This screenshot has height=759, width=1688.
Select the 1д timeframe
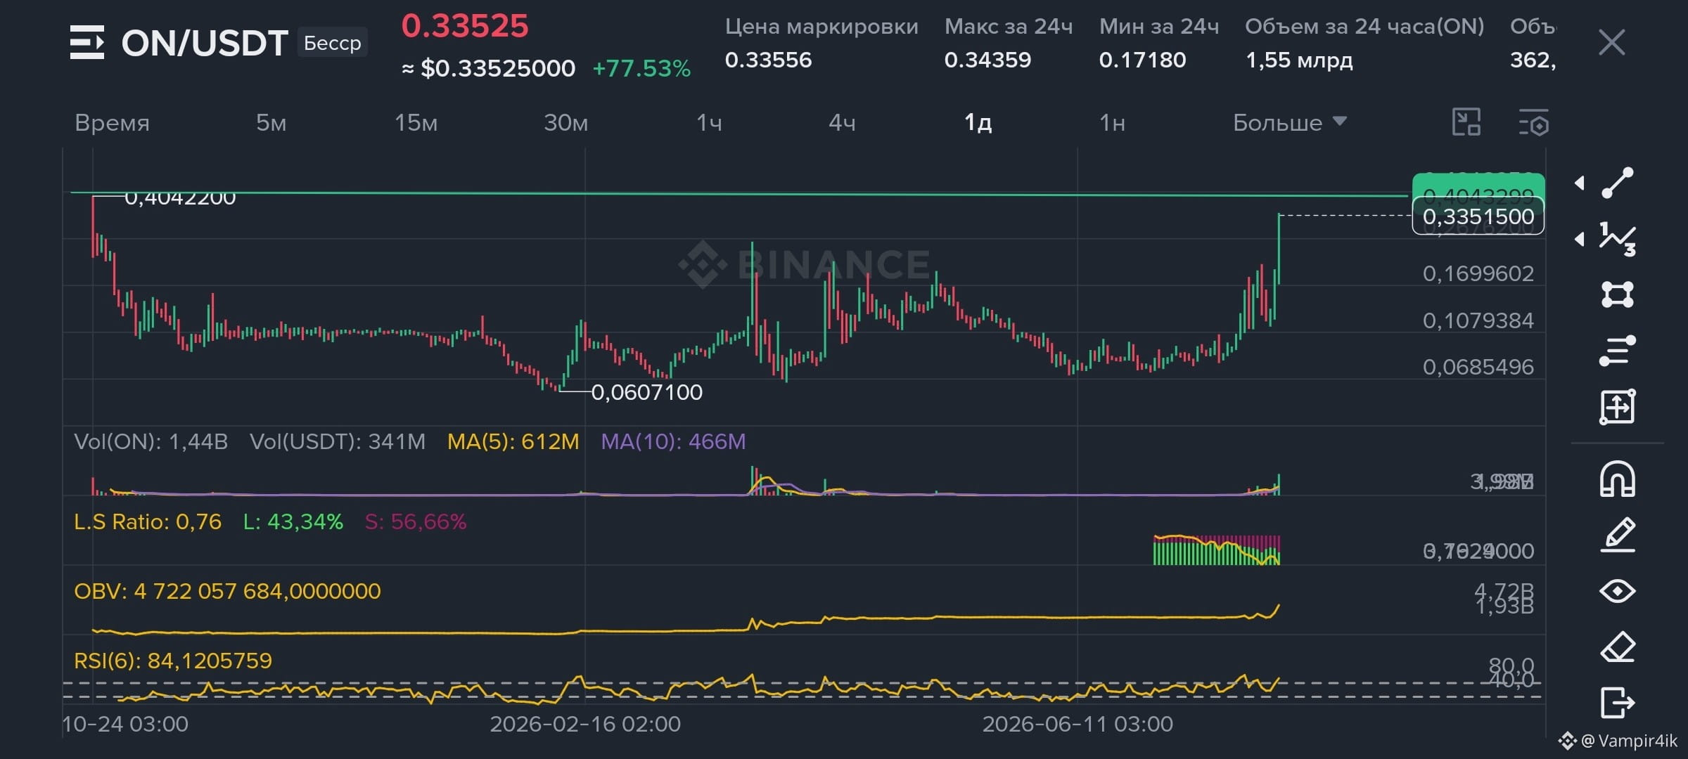tap(978, 123)
